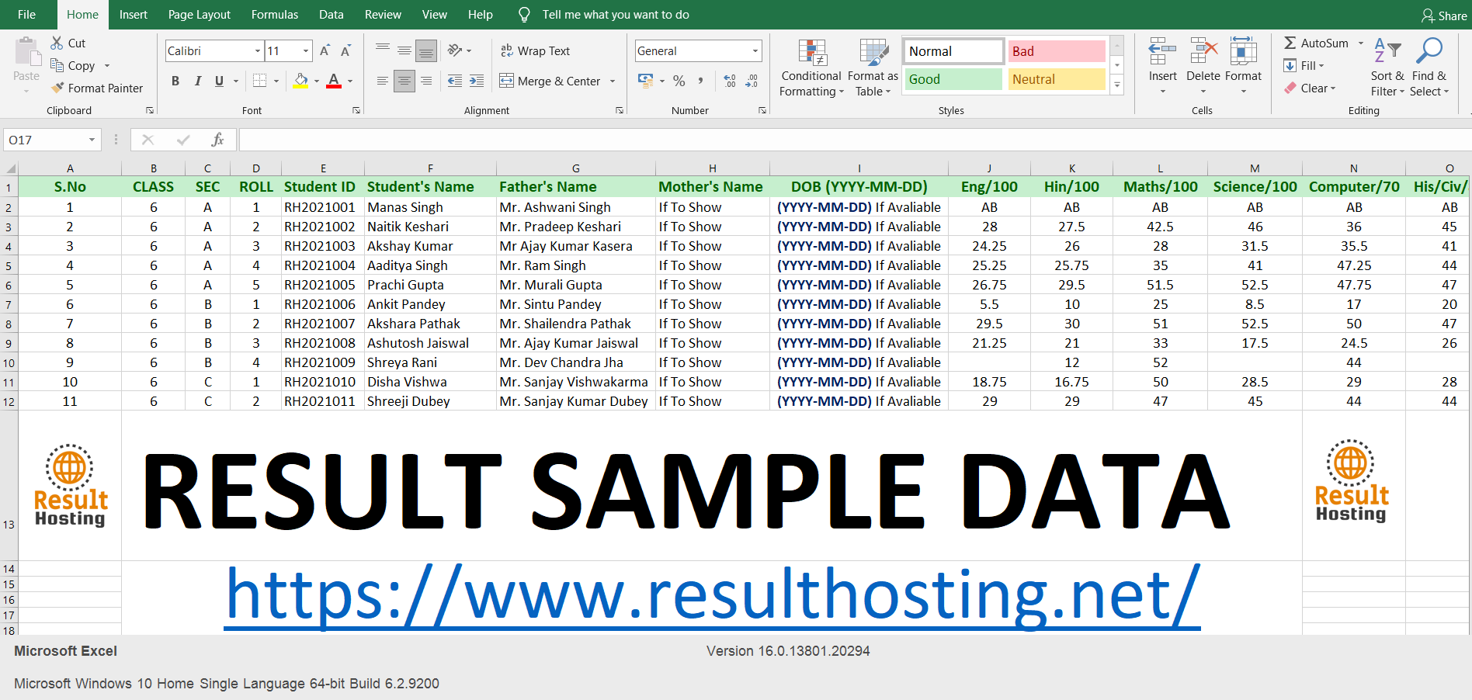
Task: Apply the Bad cell style
Action: (1057, 51)
